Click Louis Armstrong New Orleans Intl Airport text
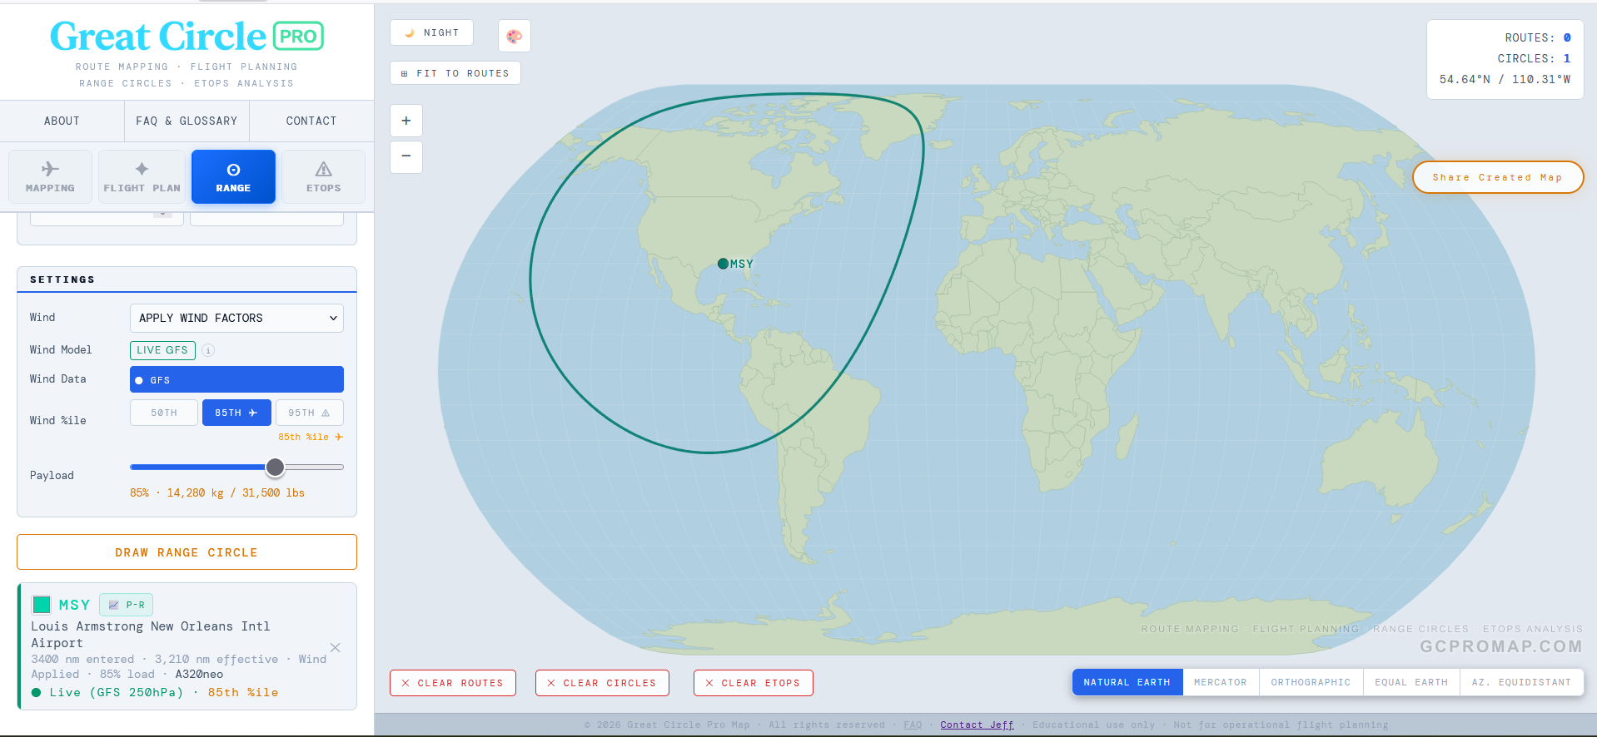The image size is (1597, 737). 151,634
